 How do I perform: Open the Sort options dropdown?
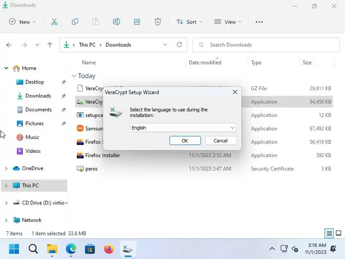click(189, 22)
